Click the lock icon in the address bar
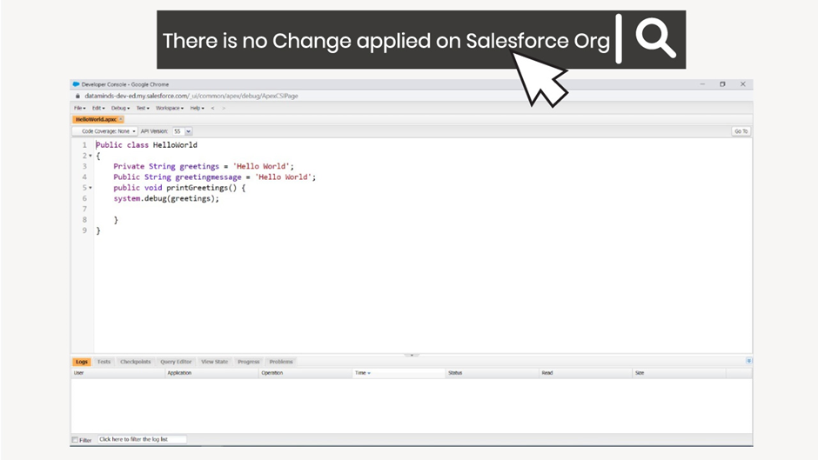 pos(77,96)
